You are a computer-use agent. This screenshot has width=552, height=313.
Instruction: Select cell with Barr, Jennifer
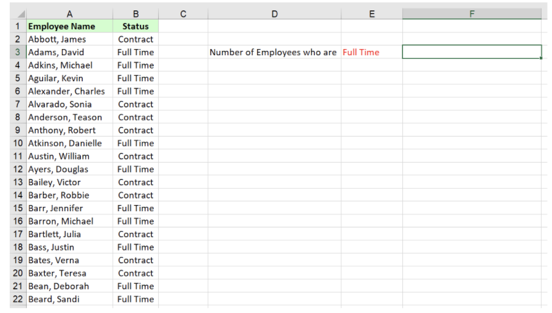click(70, 208)
